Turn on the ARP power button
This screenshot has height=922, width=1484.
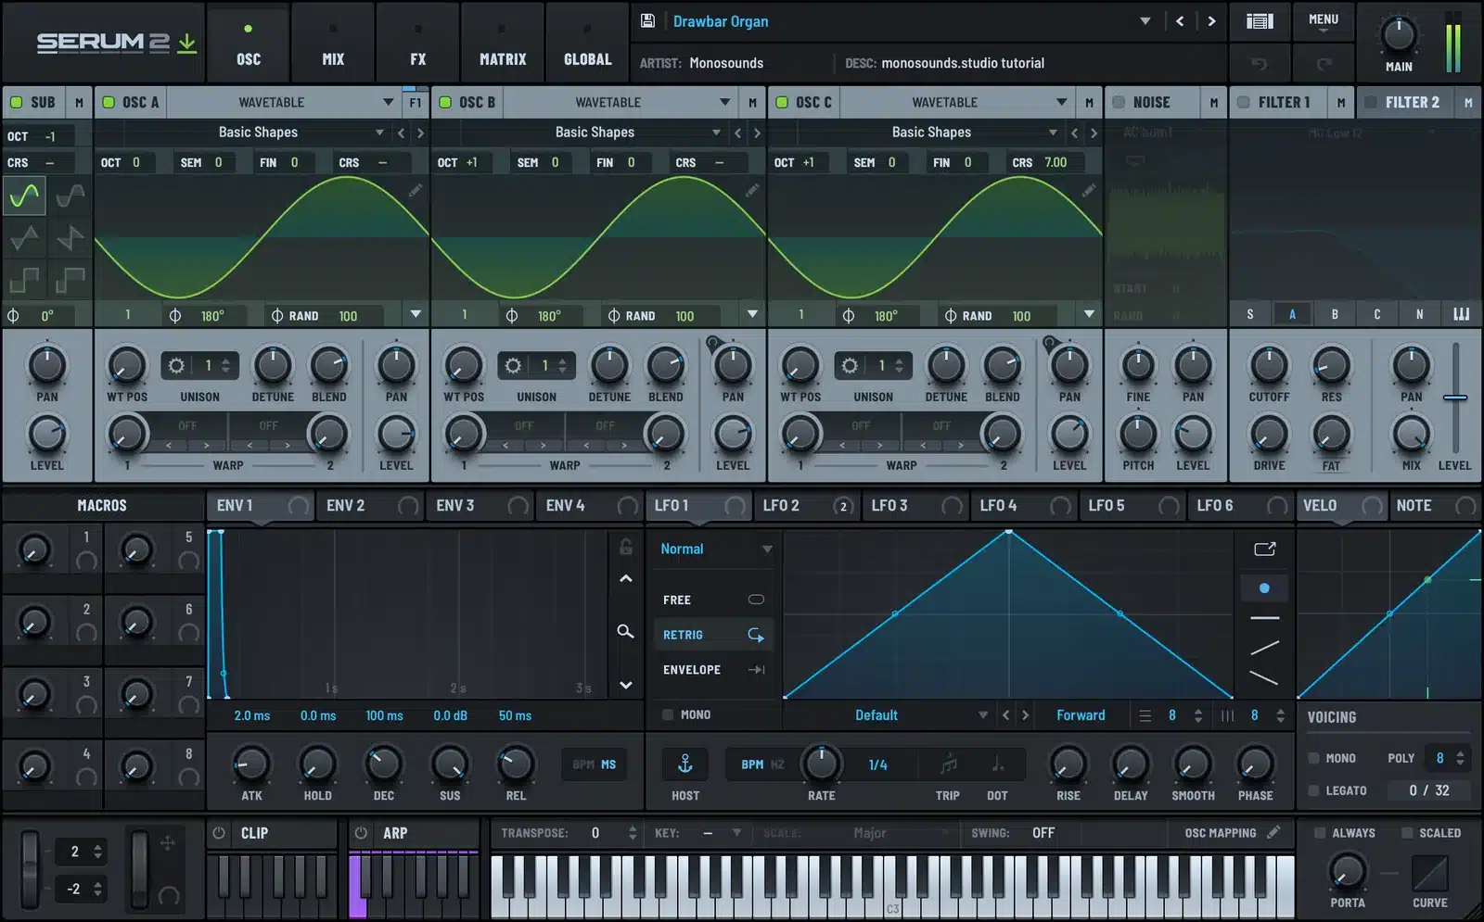pyautogui.click(x=362, y=833)
